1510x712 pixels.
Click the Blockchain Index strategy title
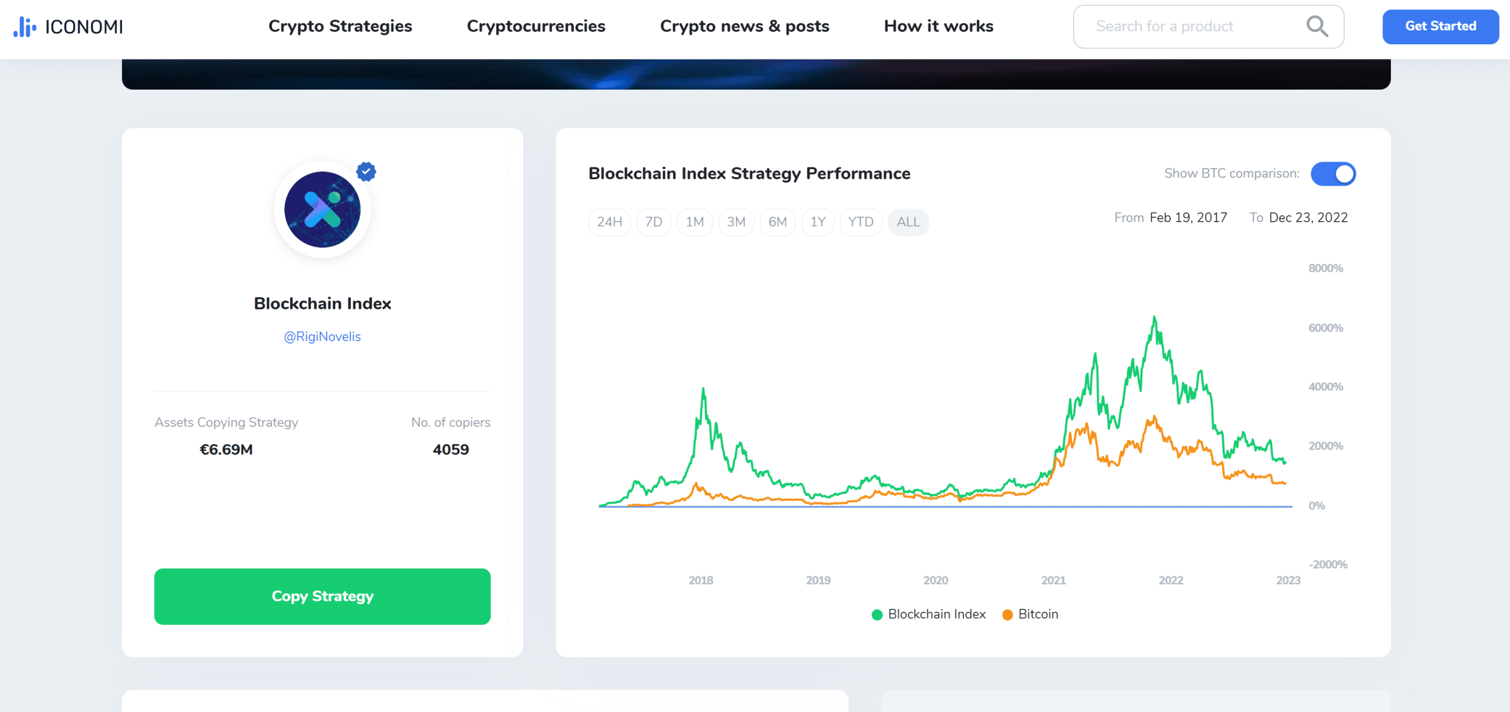[322, 304]
